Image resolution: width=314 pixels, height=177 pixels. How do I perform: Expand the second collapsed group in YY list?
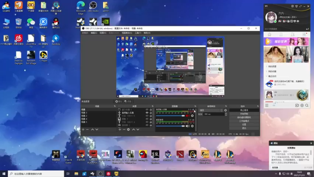[x=267, y=72]
